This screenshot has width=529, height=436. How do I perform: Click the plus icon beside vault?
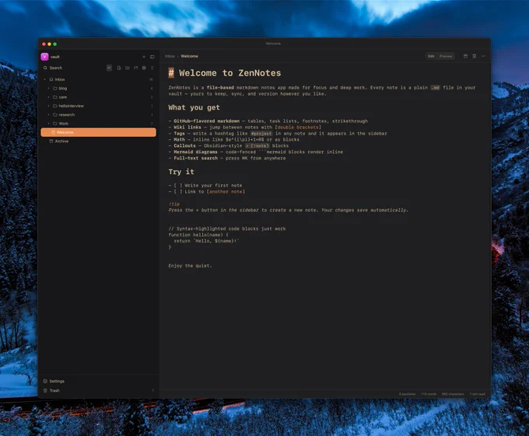pos(144,57)
